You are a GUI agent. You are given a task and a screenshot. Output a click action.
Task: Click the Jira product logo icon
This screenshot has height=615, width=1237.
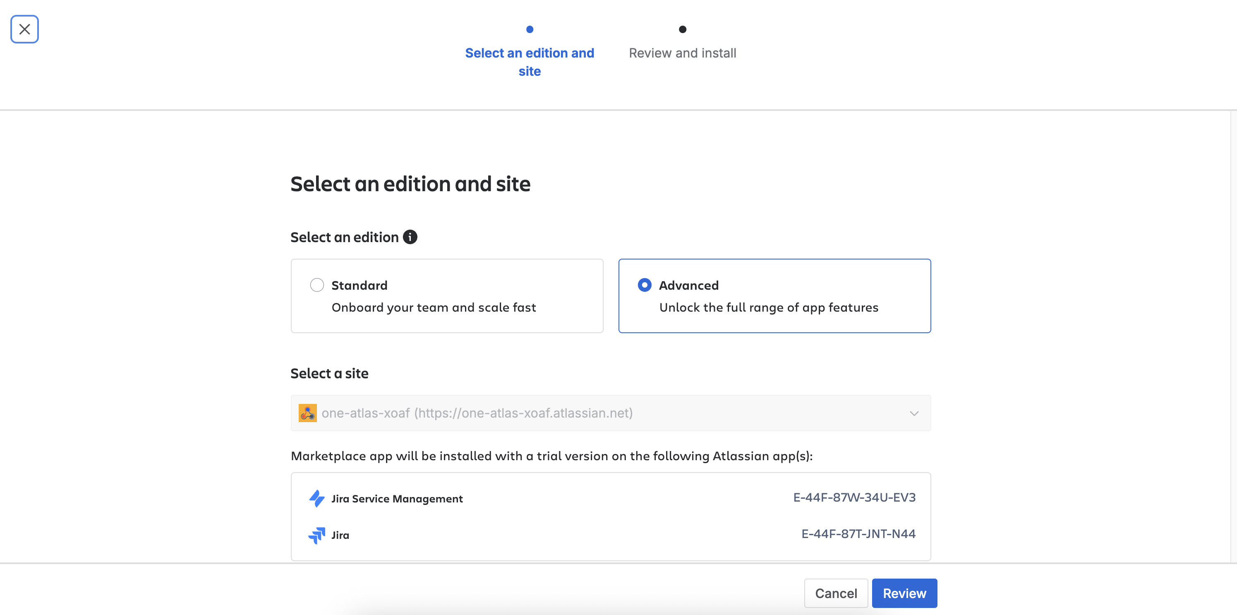click(317, 535)
